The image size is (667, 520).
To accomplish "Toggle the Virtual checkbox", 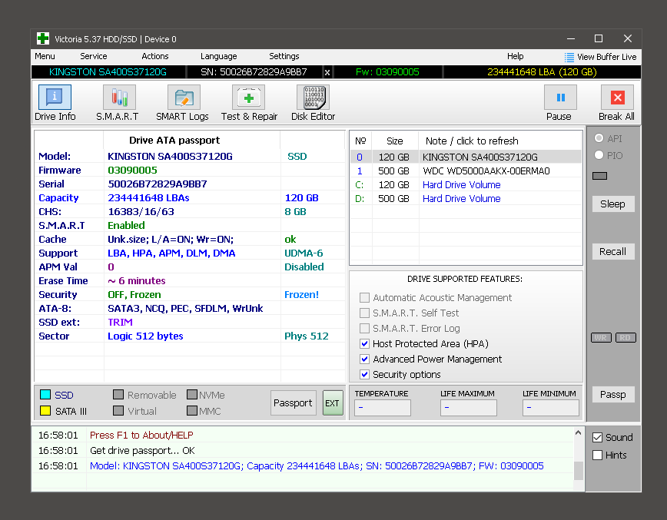I will 118,411.
